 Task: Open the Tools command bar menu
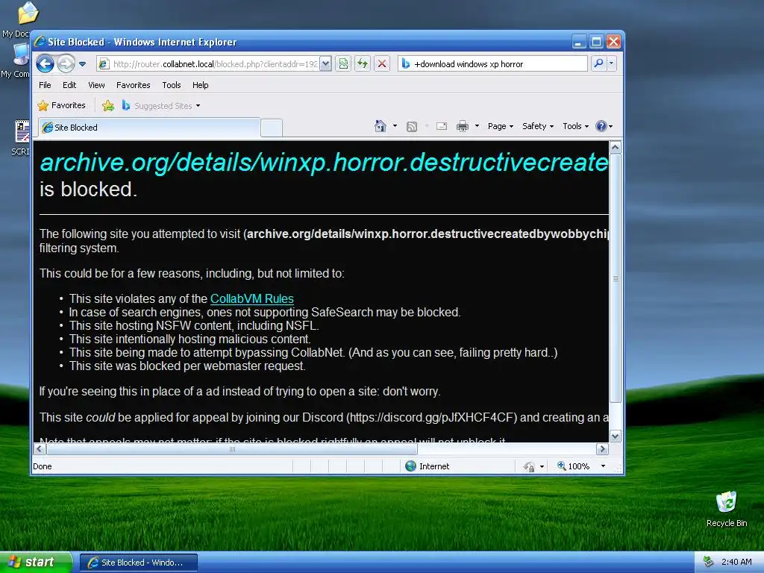click(575, 126)
